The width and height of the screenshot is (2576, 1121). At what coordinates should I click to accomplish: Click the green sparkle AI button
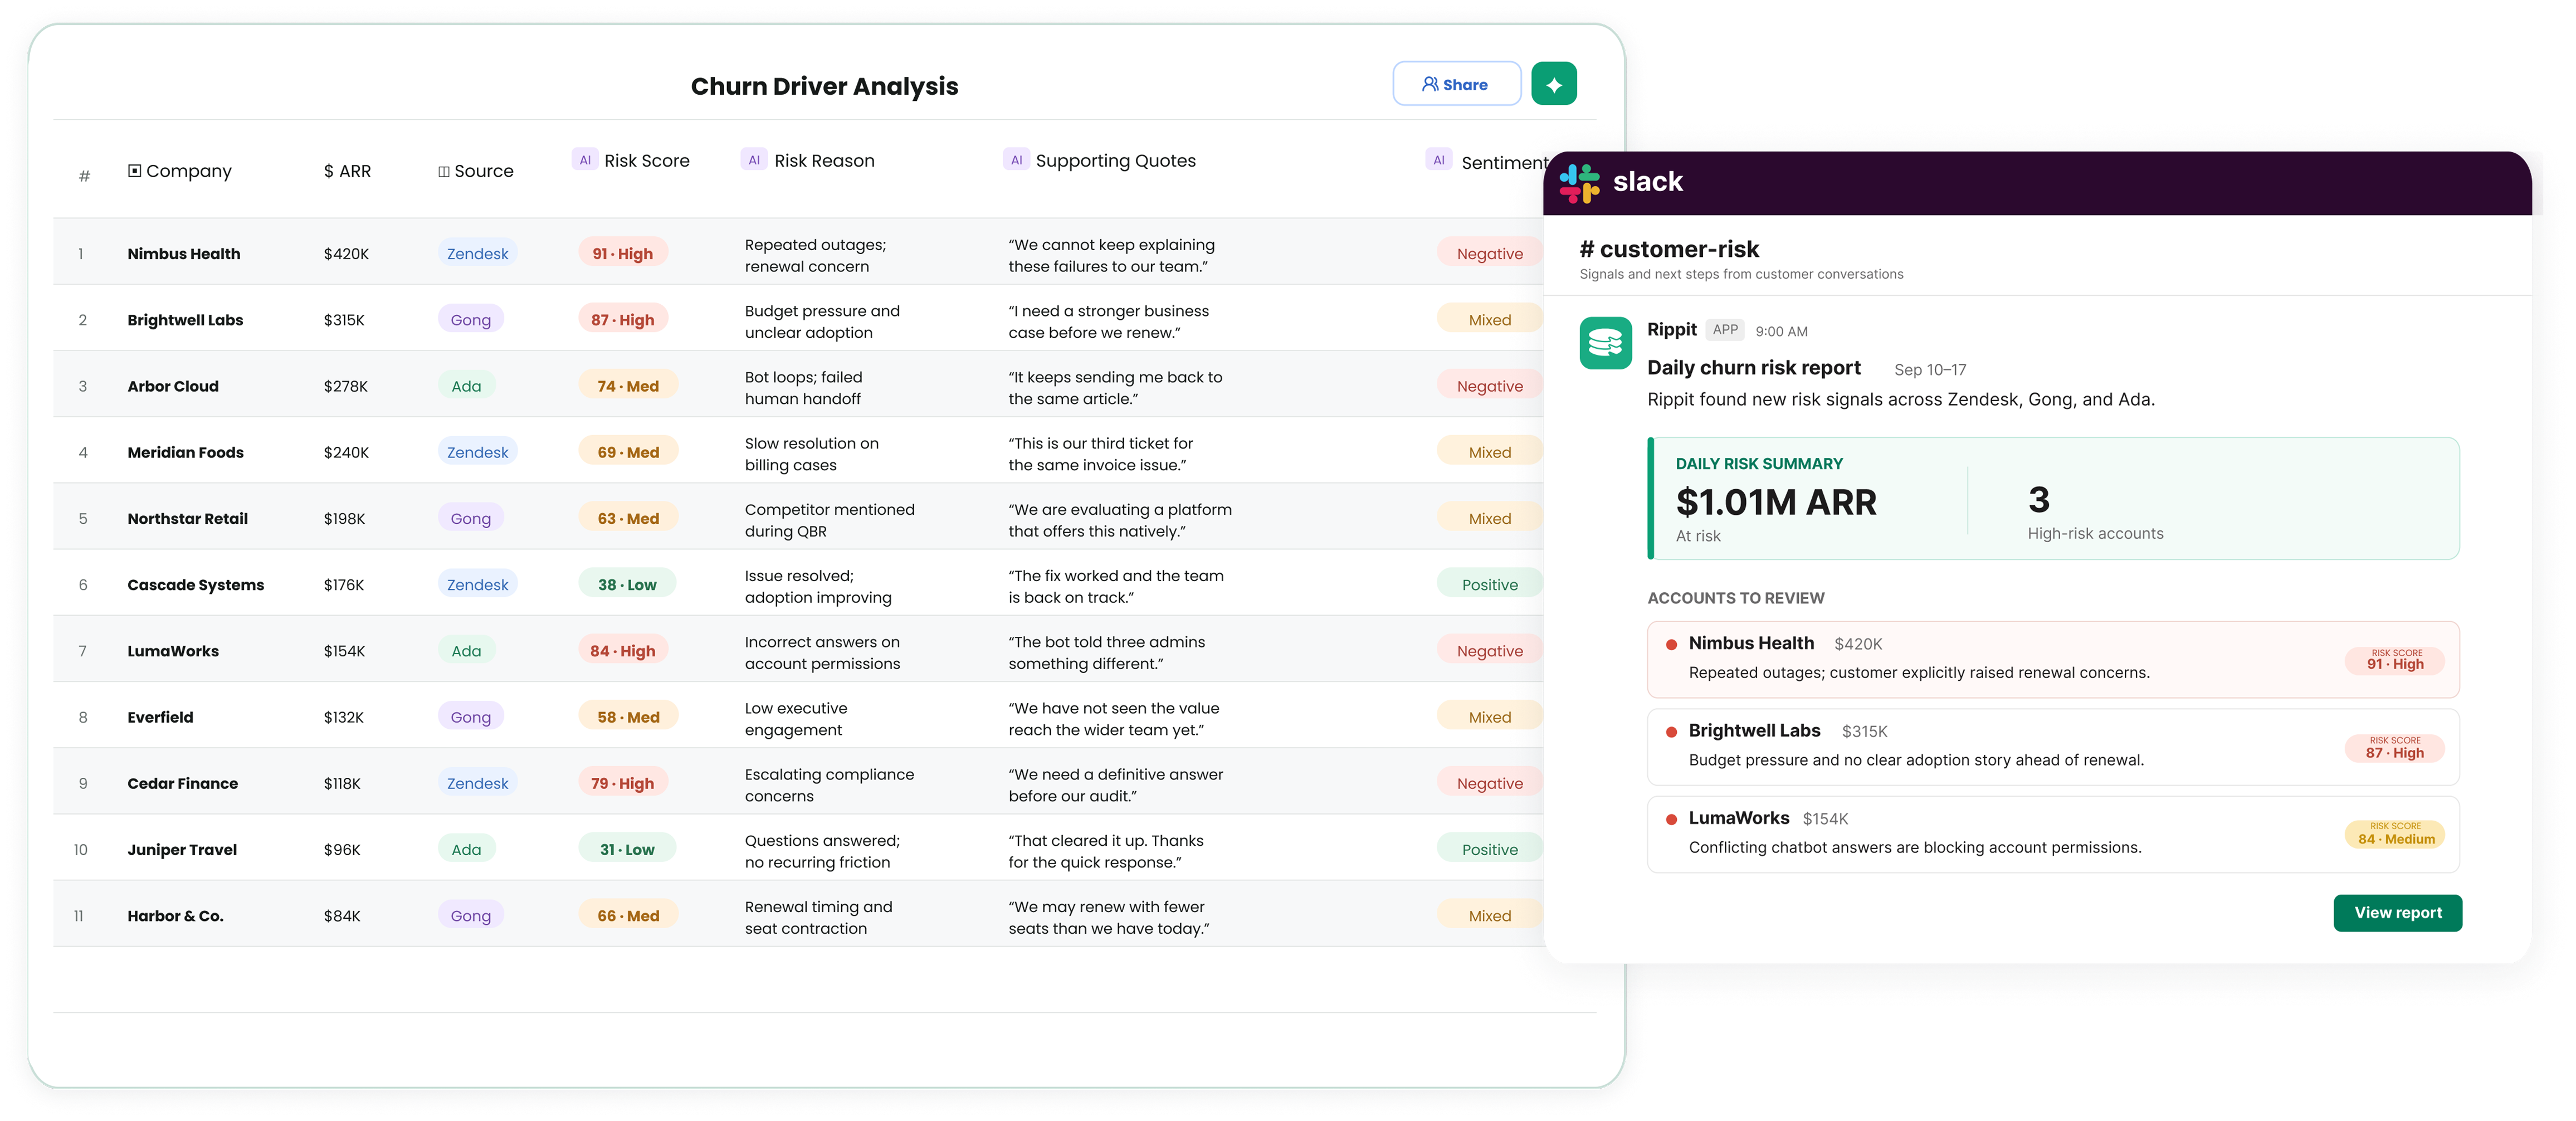[x=1553, y=84]
